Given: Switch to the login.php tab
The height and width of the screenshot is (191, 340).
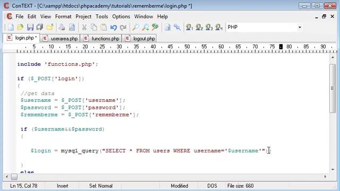Looking at the screenshot, I should 21,38.
